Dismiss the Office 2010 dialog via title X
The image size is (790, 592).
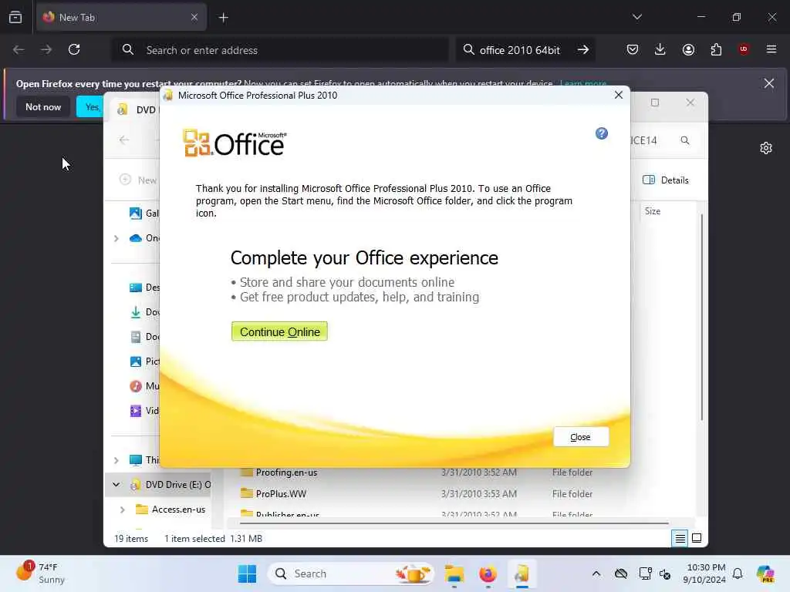tap(619, 95)
